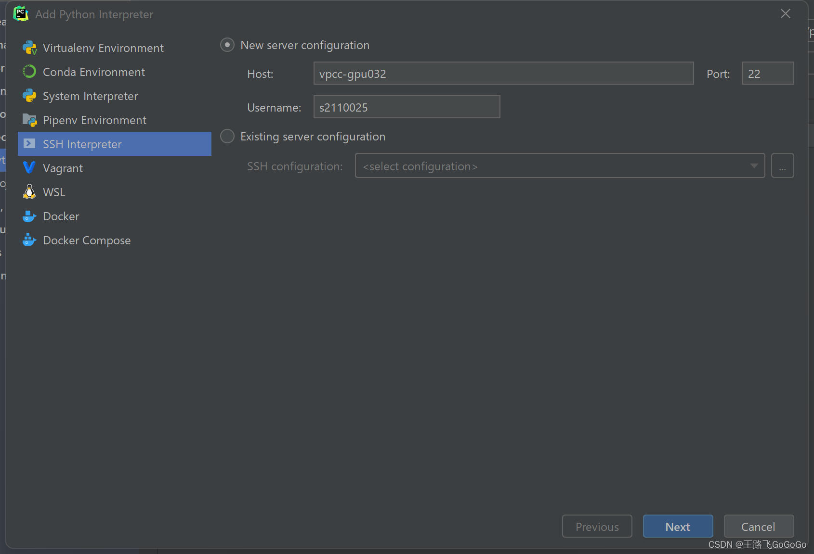814x554 pixels.
Task: Open the SSH configuration dropdown
Action: tap(560, 165)
